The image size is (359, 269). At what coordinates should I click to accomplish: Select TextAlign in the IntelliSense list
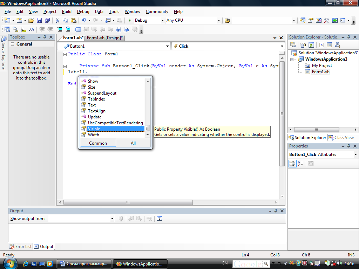point(113,111)
